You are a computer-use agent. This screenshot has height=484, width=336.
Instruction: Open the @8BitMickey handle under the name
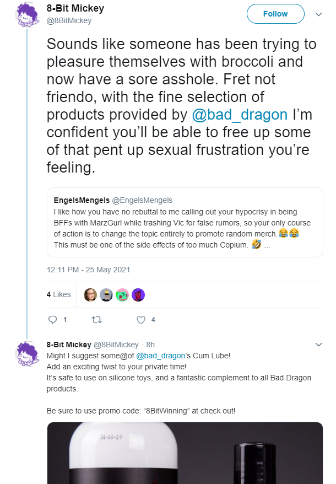[69, 21]
